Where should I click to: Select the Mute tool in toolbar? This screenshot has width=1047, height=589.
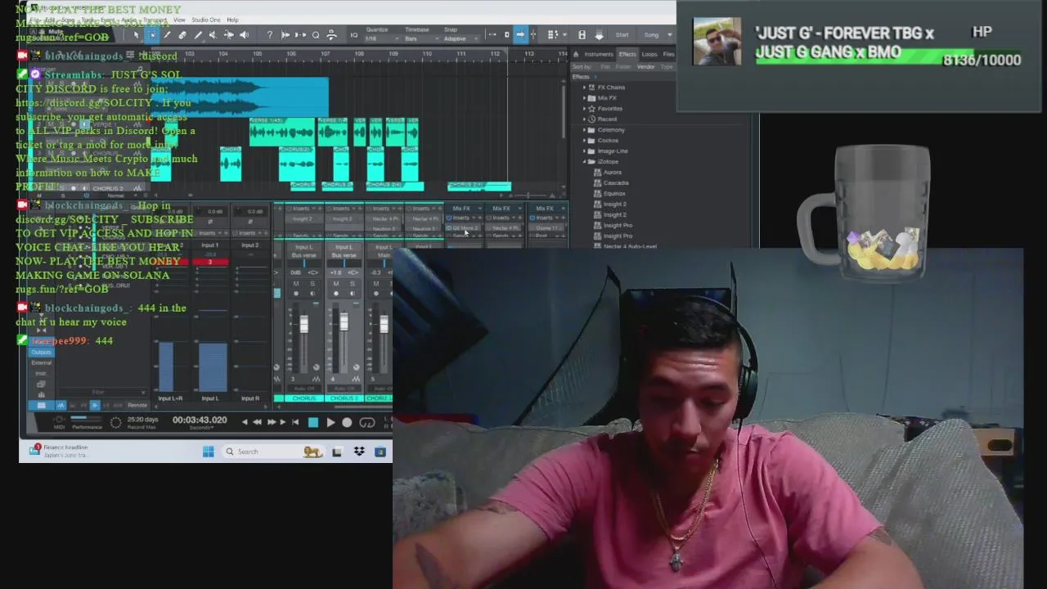213,35
